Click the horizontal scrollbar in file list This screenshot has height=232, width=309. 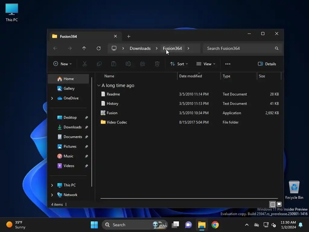click(189, 198)
